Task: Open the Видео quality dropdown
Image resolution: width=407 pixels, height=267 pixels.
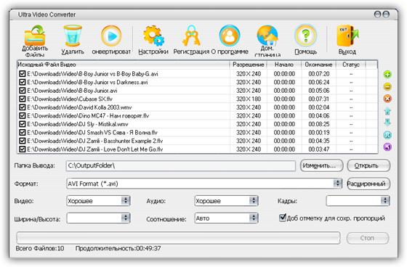Action: (126, 201)
